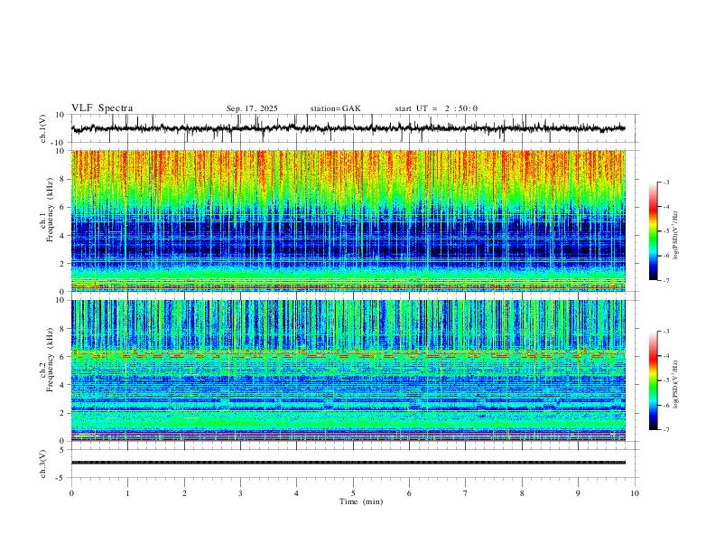Click the time axis end label "10"

pos(635,493)
